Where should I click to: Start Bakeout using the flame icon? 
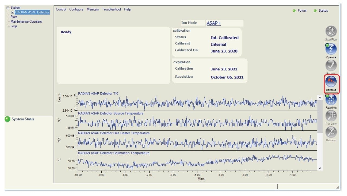pyautogui.click(x=331, y=82)
